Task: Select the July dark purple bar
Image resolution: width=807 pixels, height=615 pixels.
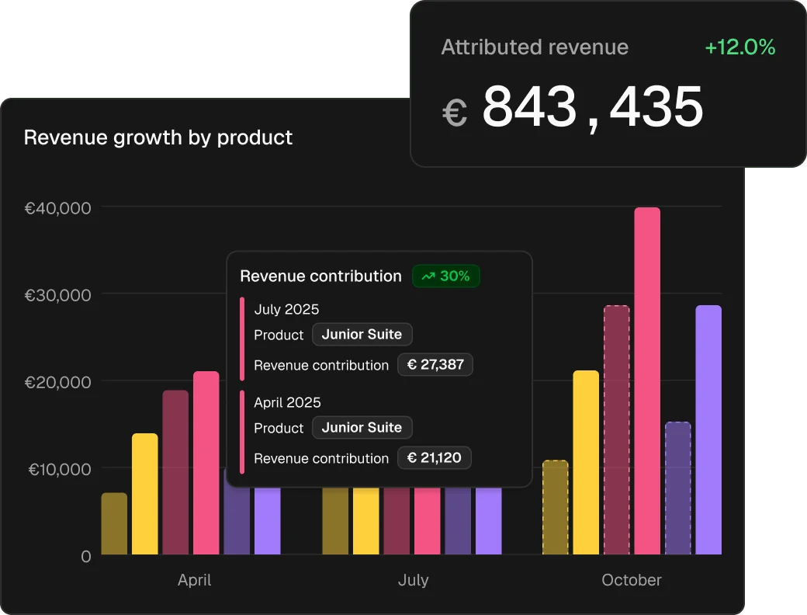Action: point(458,521)
